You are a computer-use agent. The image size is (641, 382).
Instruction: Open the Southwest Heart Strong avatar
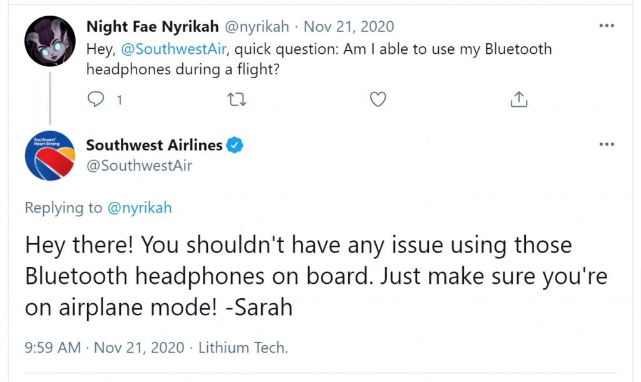pos(50,156)
